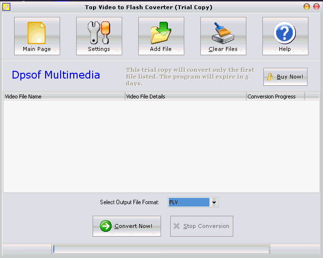Click the lock icon on Buy Now
Image resolution: width=323 pixels, height=258 pixels.
[271, 77]
